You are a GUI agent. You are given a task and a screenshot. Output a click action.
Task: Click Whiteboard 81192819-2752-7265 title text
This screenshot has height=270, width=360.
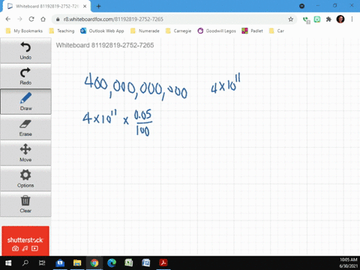click(105, 45)
